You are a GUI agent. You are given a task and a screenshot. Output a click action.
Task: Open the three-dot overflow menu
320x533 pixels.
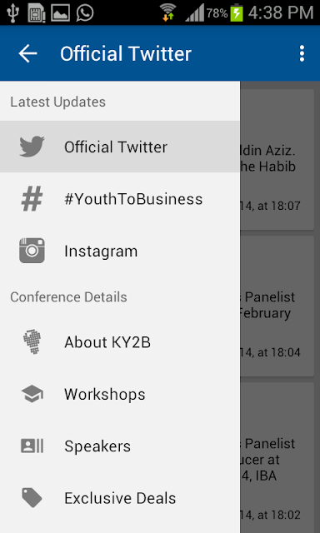(302, 53)
